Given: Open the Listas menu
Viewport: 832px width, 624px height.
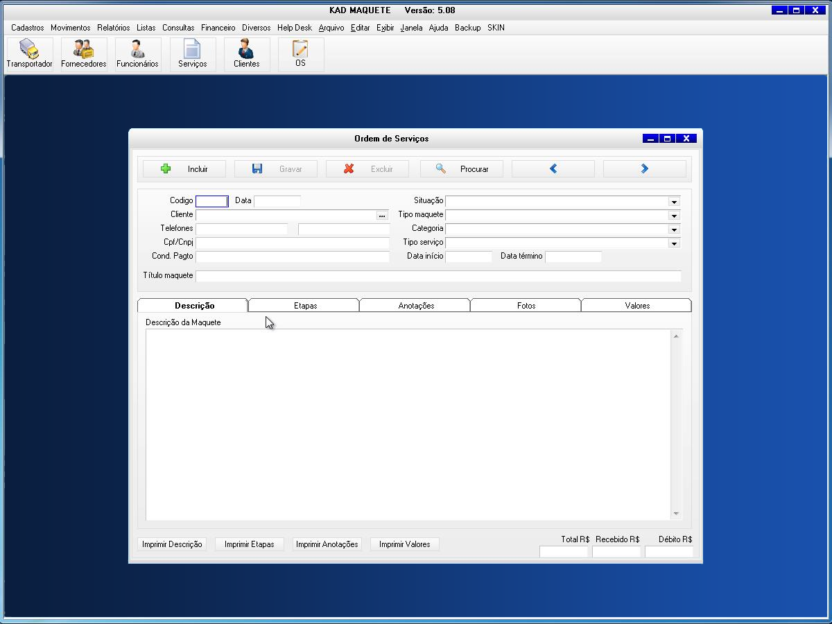Looking at the screenshot, I should pyautogui.click(x=146, y=28).
